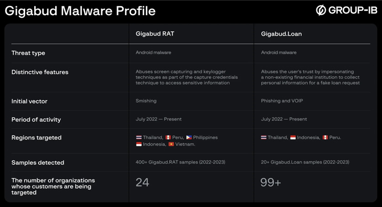
Task: Click the Philippines flag icon
Action: click(x=189, y=137)
